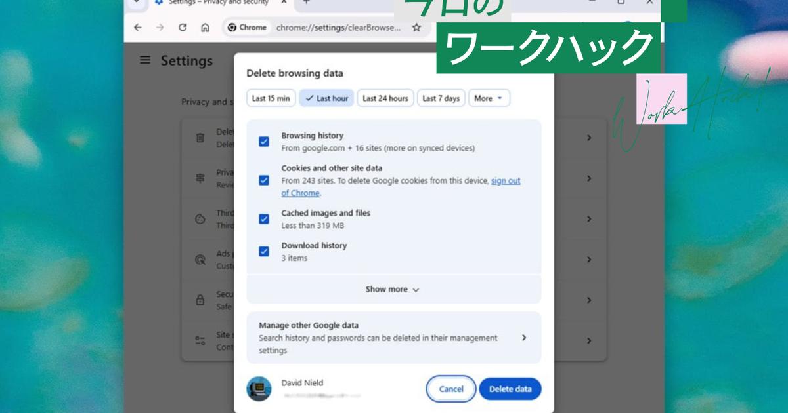Reload the page with refresh icon
The image size is (788, 413).
click(x=183, y=28)
